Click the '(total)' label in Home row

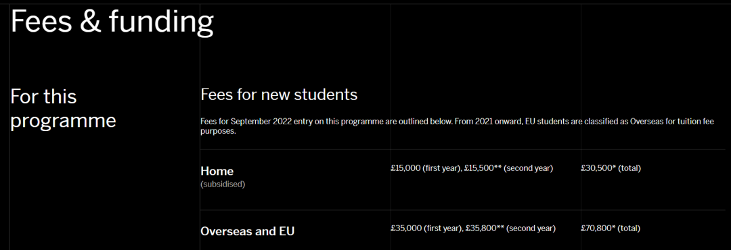pyautogui.click(x=630, y=168)
